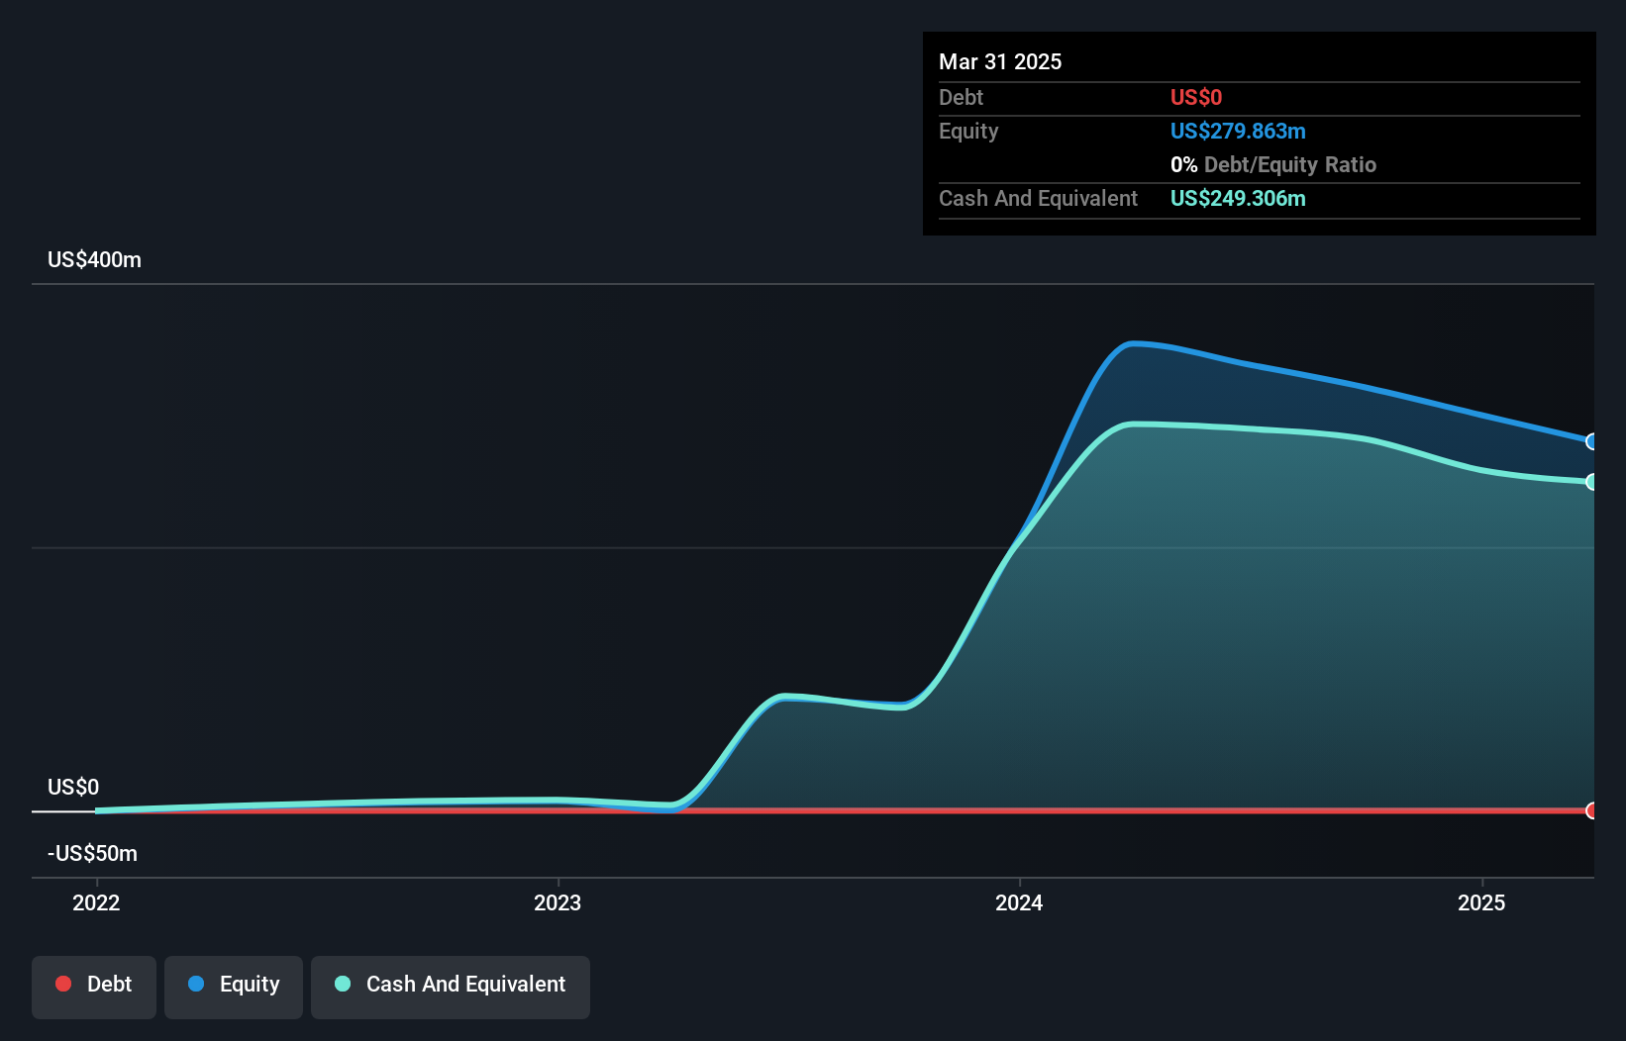1626x1041 pixels.
Task: Click the 2025 x-axis label
Action: pos(1481,902)
